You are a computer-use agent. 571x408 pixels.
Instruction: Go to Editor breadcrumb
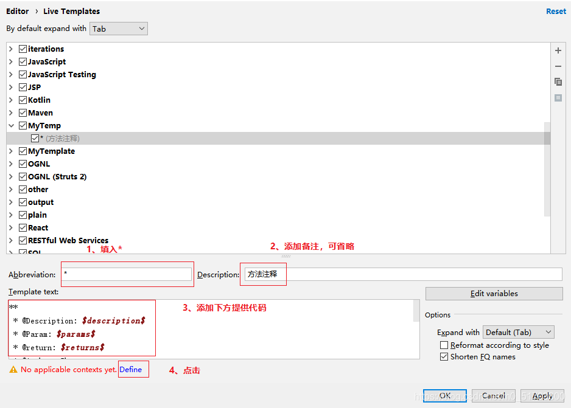pyautogui.click(x=17, y=12)
